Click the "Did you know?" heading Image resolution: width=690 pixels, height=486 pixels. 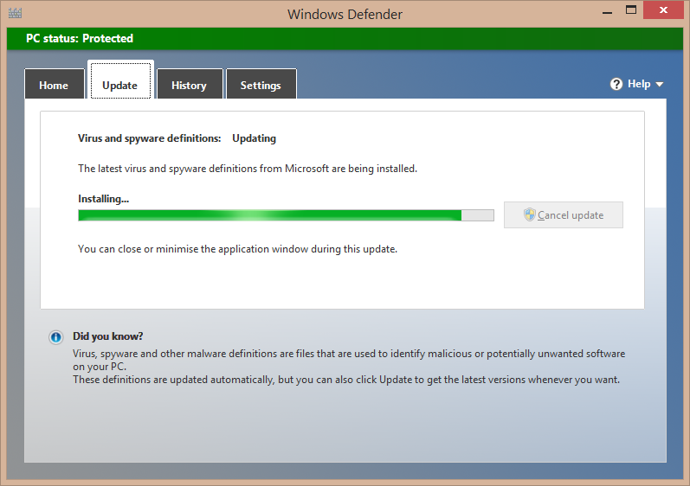(x=108, y=336)
